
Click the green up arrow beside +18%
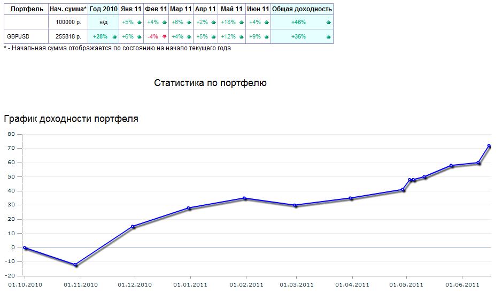coord(241,22)
